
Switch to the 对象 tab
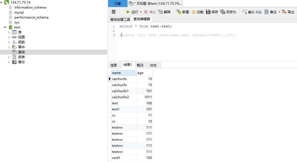[118, 3]
